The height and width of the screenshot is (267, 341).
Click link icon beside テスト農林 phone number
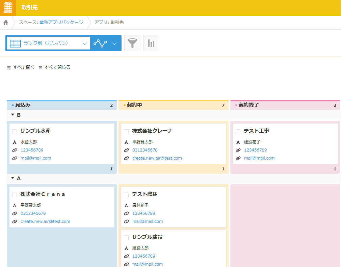pyautogui.click(x=126, y=213)
